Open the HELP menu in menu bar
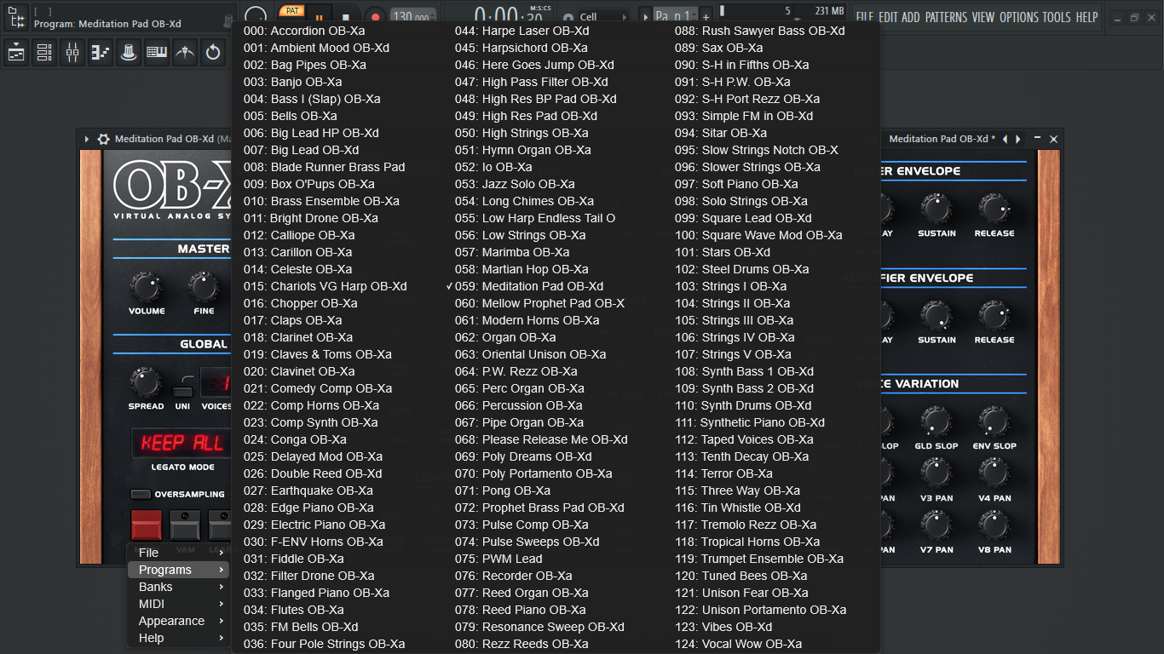The width and height of the screenshot is (1164, 654). click(x=1086, y=17)
